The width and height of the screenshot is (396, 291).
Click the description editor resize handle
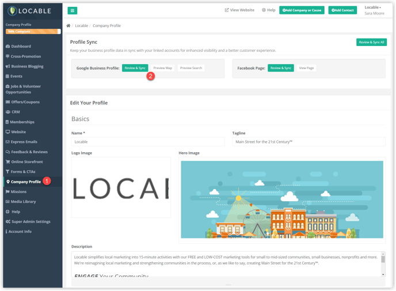coord(229,285)
